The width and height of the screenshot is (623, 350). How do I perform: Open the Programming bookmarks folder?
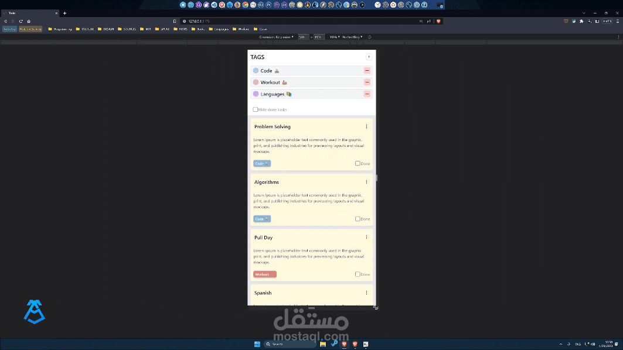coord(60,29)
